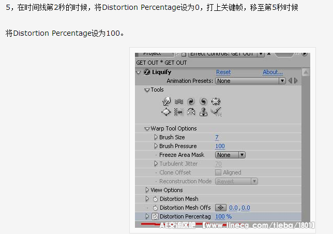Image resolution: width=333 pixels, height=234 pixels.
Task: Select the Clone stamp tool
Action: coord(203,112)
